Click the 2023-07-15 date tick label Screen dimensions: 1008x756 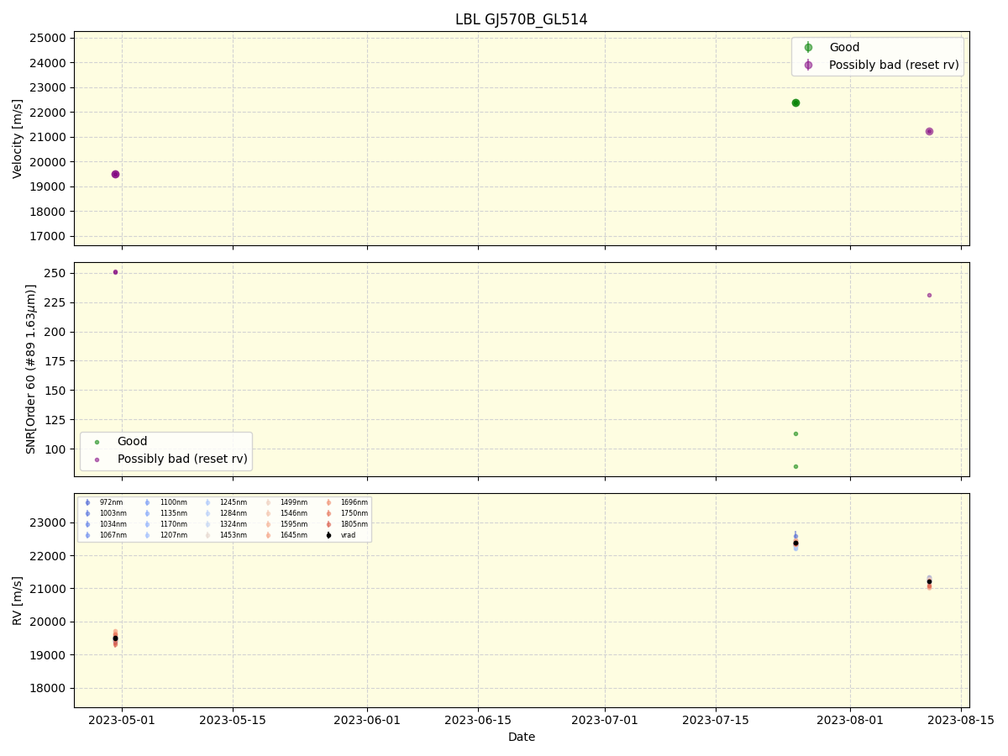pyautogui.click(x=716, y=719)
